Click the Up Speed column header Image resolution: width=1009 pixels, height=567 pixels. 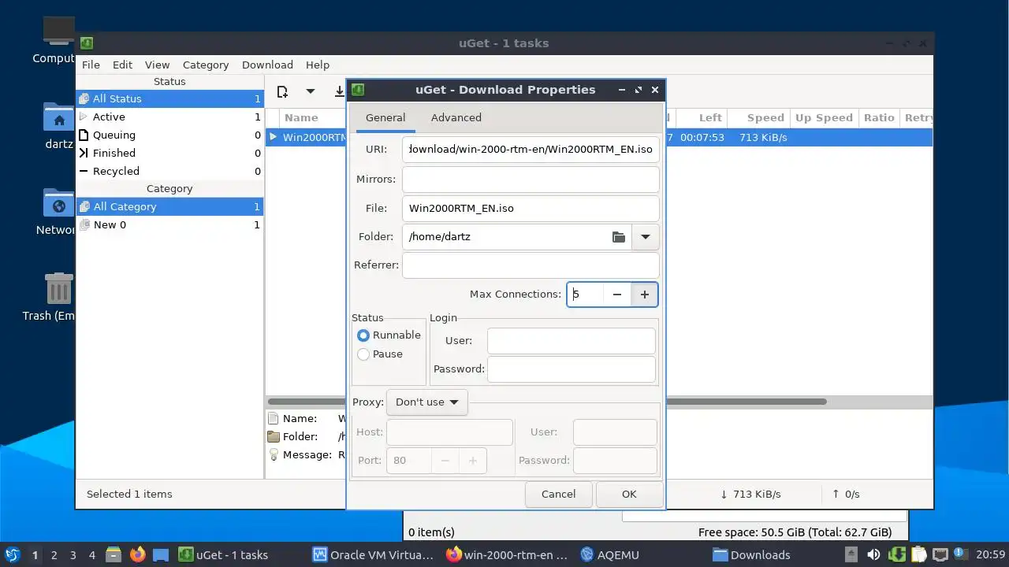[824, 118]
